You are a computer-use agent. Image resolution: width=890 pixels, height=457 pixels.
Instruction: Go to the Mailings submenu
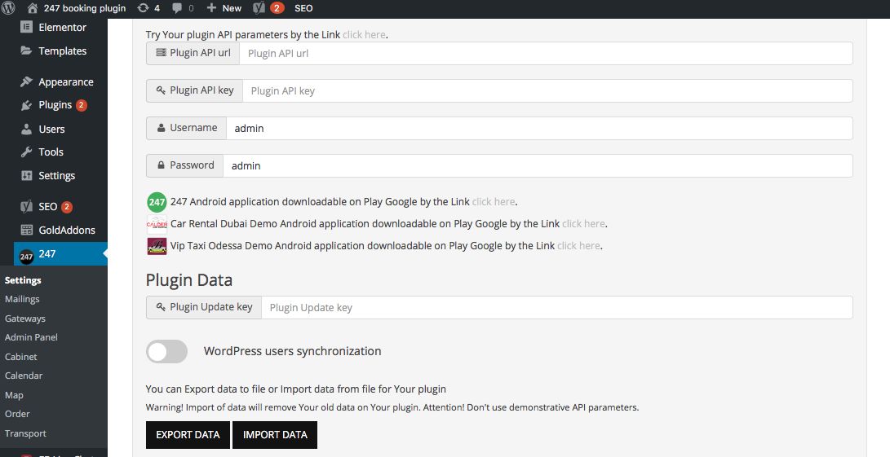(22, 299)
